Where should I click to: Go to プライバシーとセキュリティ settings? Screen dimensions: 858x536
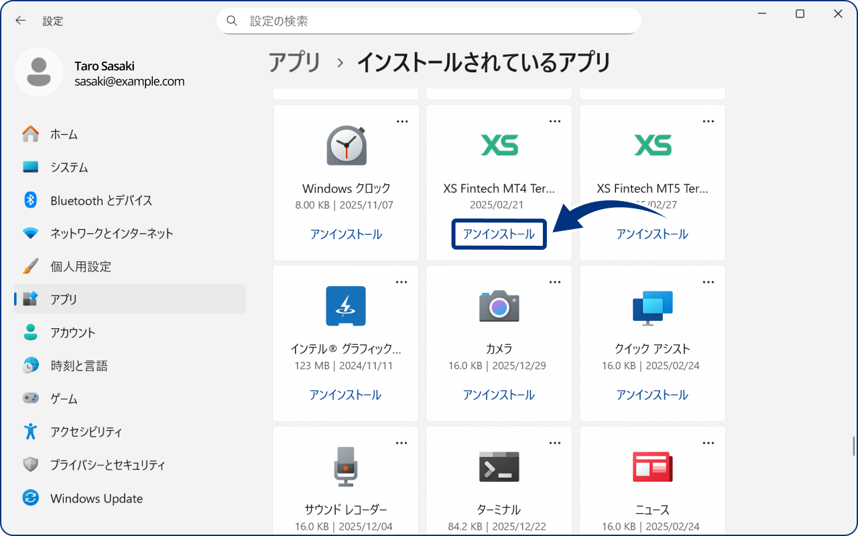(x=107, y=465)
